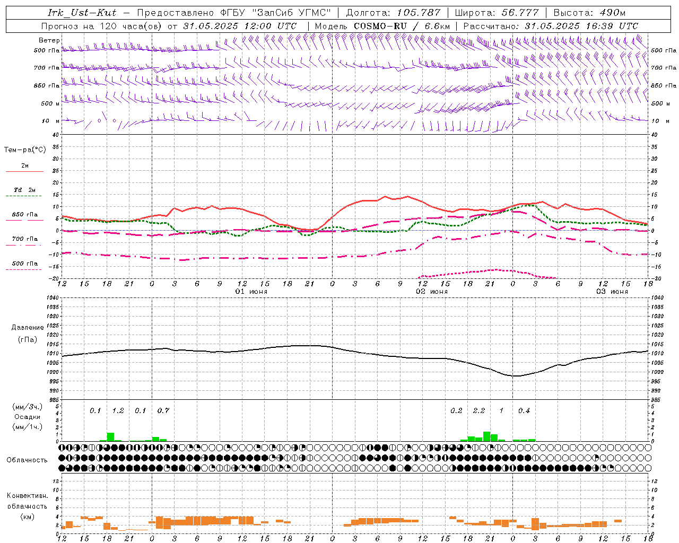
Task: Click the station title "Irk_Ust-Kut"
Action: pos(82,13)
